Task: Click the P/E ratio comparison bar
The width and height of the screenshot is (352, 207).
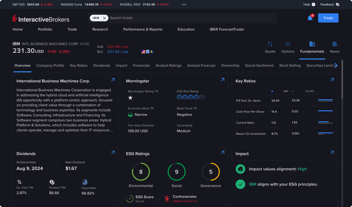Action: [325, 101]
